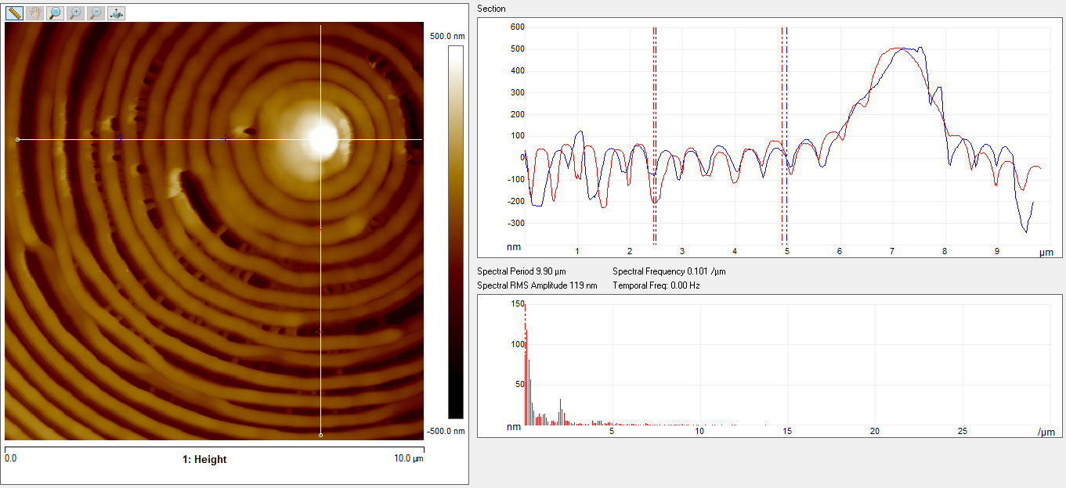Screen dimensions: 1066x488
Task: Click the blue cursor marker on horizontal line
Action: tap(121, 139)
